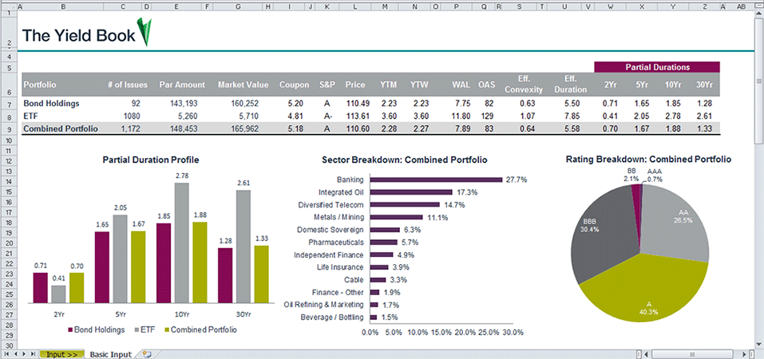Click the Bond Holdings legend color swatch
The image size is (764, 359).
pyautogui.click(x=69, y=329)
